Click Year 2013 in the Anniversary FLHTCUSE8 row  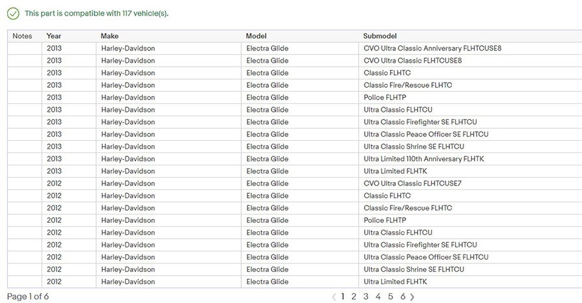pyautogui.click(x=54, y=48)
